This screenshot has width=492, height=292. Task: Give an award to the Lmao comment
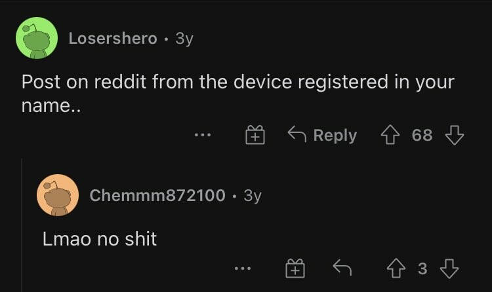pos(295,268)
